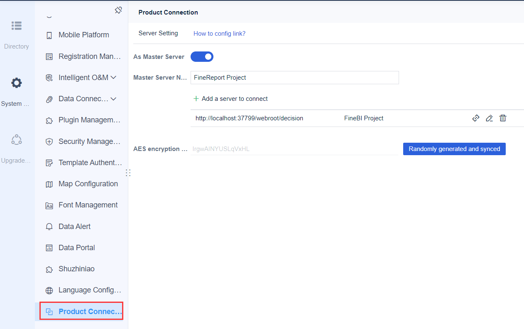Click the Security Management shield icon
The width and height of the screenshot is (524, 329).
click(x=49, y=141)
